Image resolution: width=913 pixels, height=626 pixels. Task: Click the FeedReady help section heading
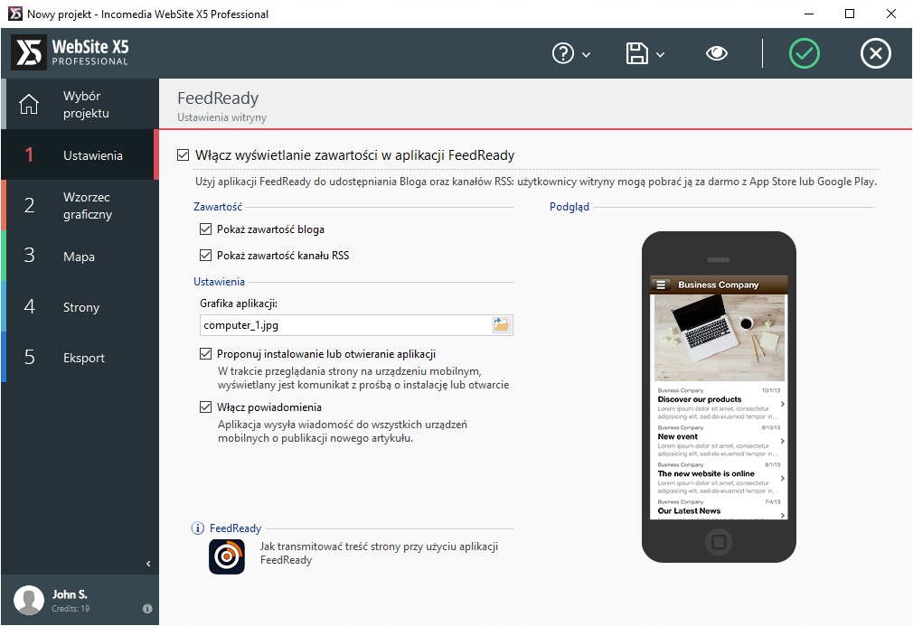coord(235,528)
